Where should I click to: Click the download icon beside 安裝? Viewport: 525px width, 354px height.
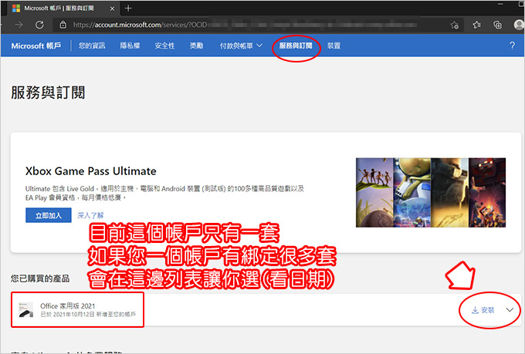point(475,310)
